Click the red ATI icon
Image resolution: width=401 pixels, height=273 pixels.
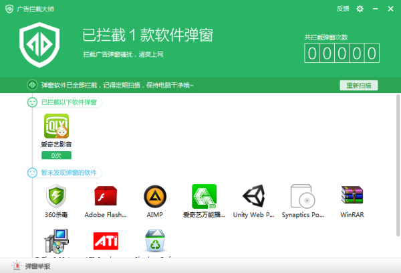[106, 240]
